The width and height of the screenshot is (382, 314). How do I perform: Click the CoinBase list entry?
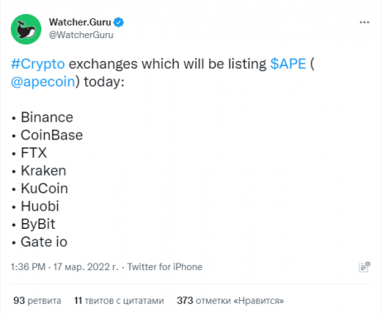pyautogui.click(x=52, y=135)
